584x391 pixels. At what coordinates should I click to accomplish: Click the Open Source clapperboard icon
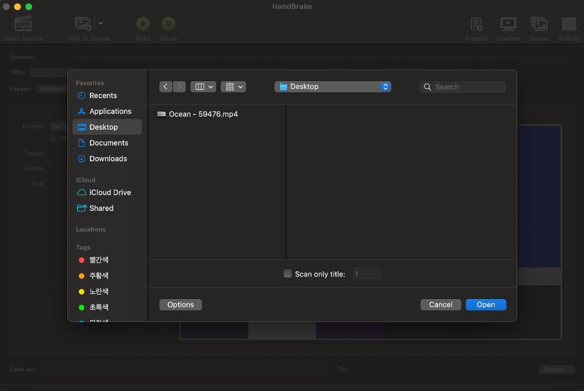pos(23,24)
